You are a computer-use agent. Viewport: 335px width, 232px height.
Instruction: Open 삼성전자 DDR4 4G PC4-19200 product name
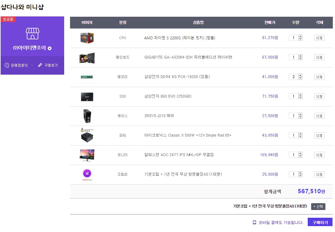coord(177,77)
